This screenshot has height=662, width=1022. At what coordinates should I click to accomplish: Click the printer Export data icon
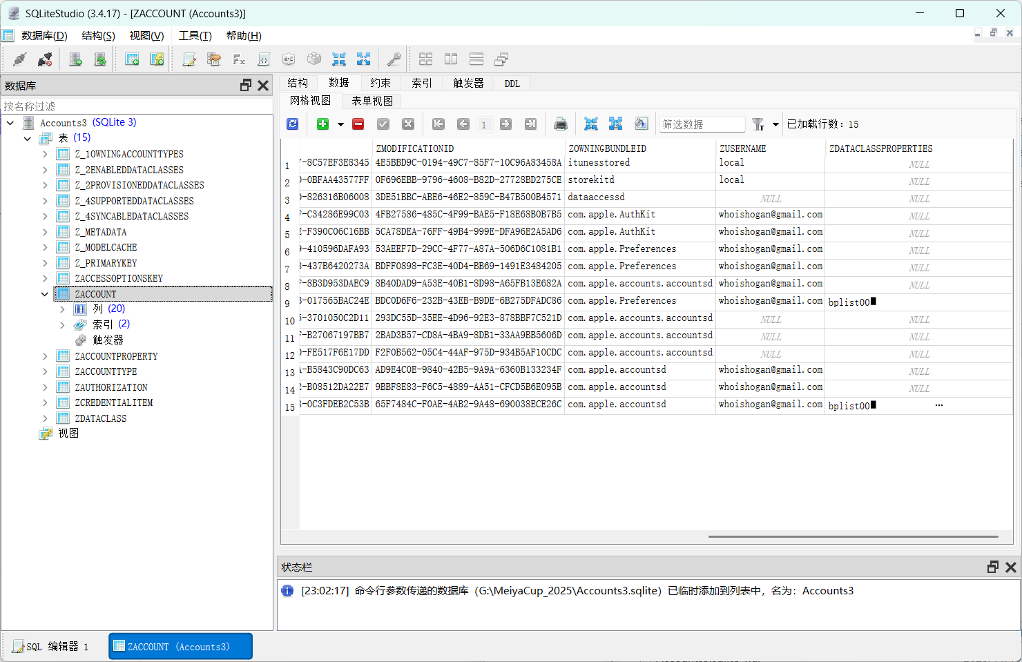click(x=561, y=124)
